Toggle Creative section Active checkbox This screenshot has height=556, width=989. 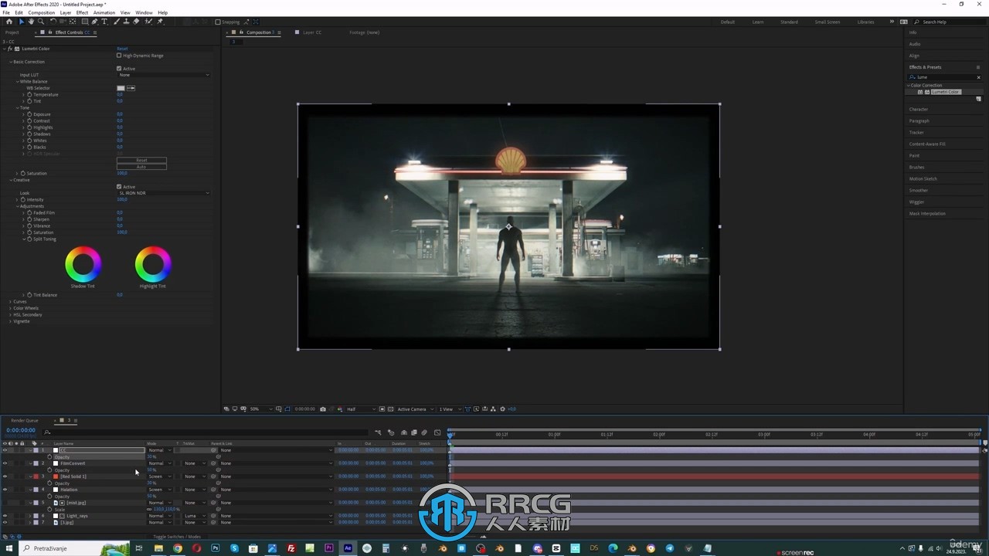(x=119, y=186)
